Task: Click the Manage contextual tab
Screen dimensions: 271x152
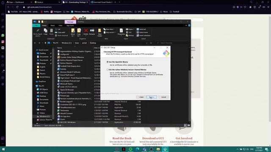Action: (x=70, y=22)
